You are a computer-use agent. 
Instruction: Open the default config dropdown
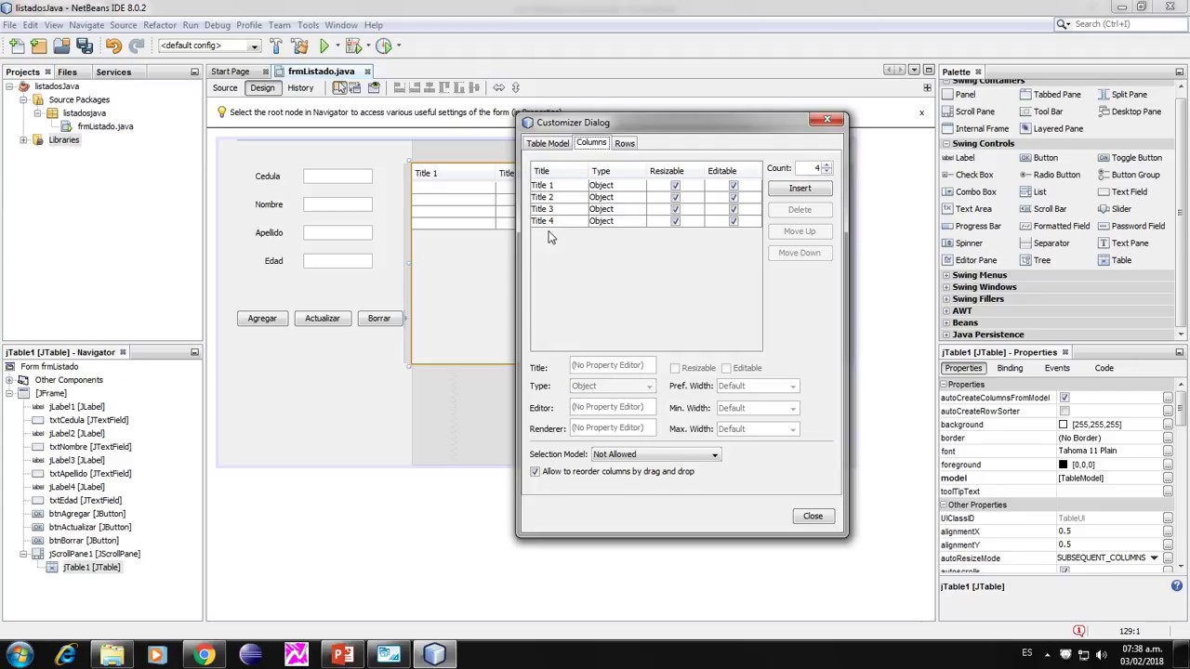tap(209, 46)
